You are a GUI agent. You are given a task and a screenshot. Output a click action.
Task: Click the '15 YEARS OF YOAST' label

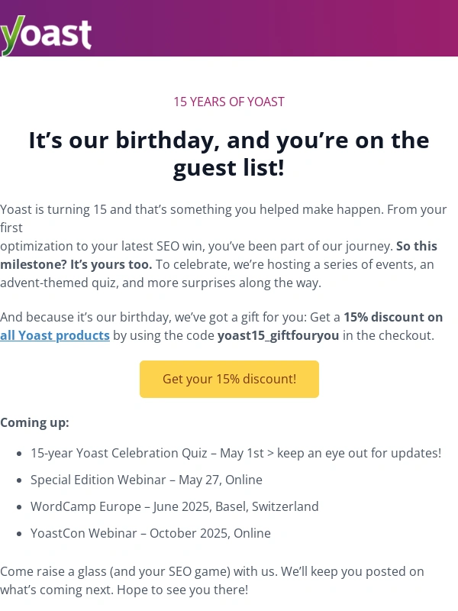[229, 102]
